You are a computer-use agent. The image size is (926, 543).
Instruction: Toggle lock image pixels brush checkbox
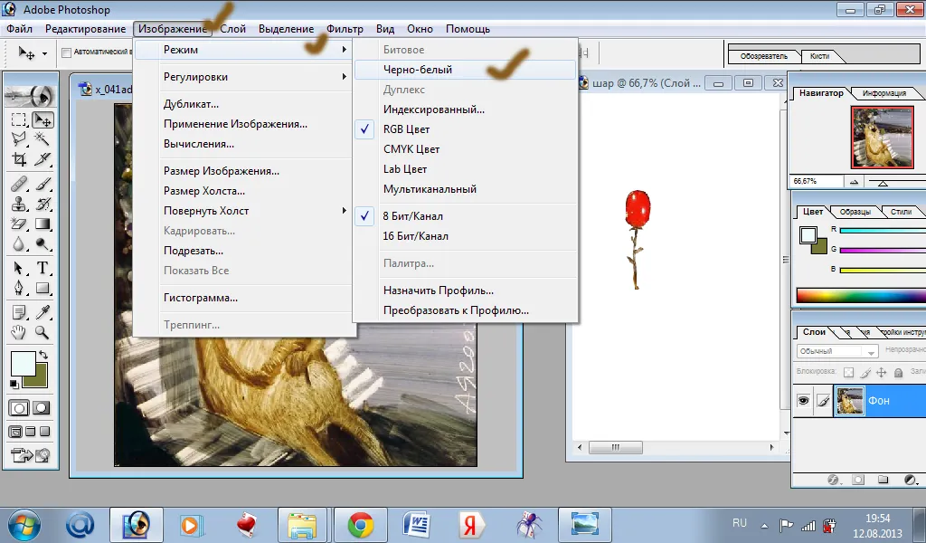coord(865,372)
